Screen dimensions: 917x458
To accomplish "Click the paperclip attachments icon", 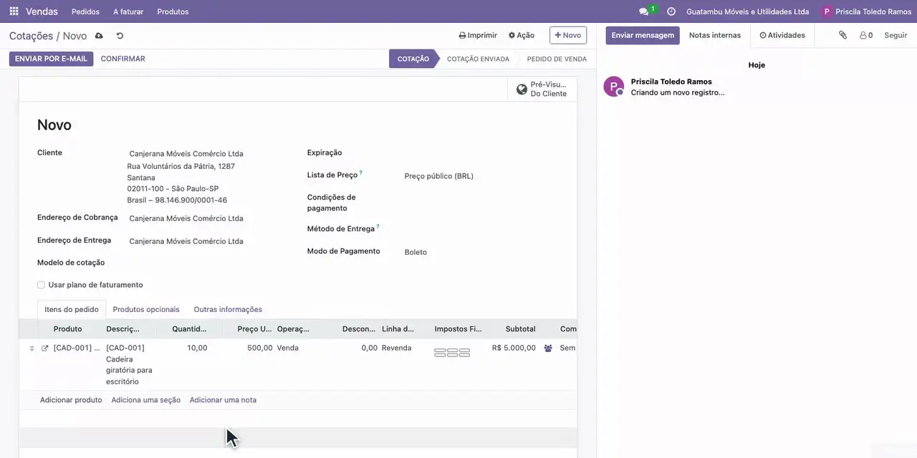I will point(843,35).
